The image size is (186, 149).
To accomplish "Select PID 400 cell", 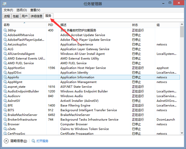I will point(51,30).
